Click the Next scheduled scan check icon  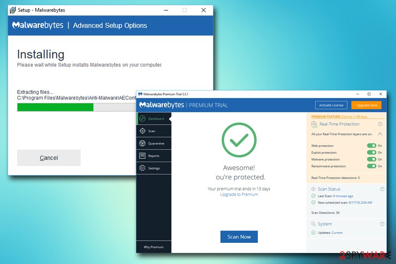coord(313,202)
